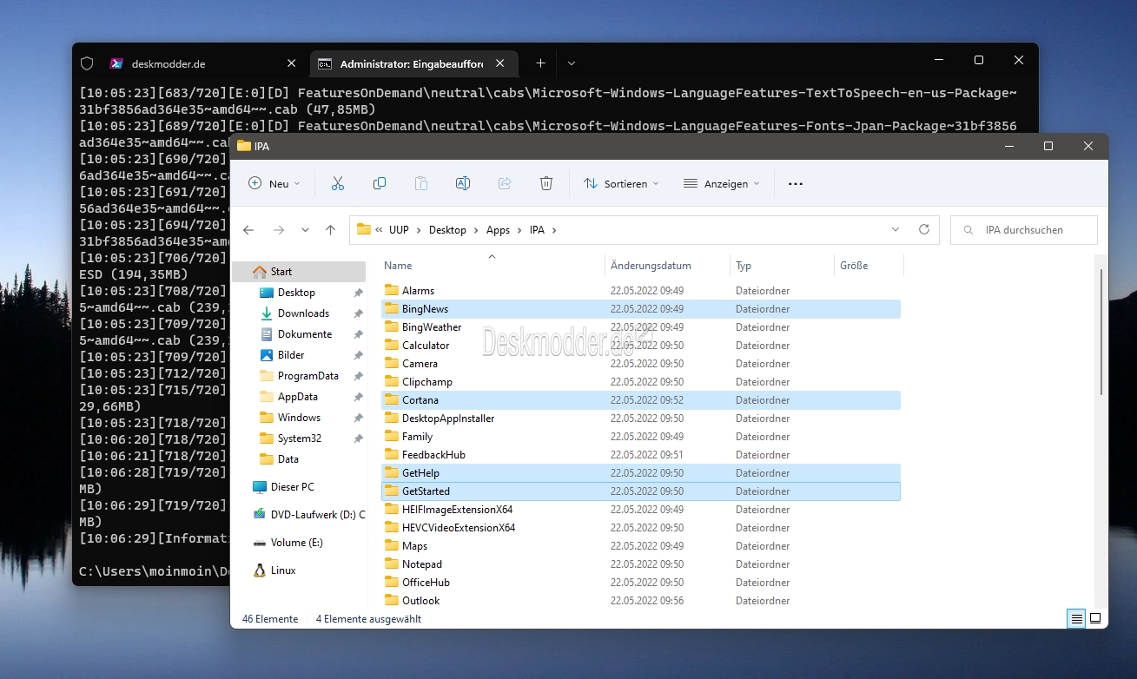Open terminal new tab profile dropdown
1137x679 pixels.
tap(571, 63)
